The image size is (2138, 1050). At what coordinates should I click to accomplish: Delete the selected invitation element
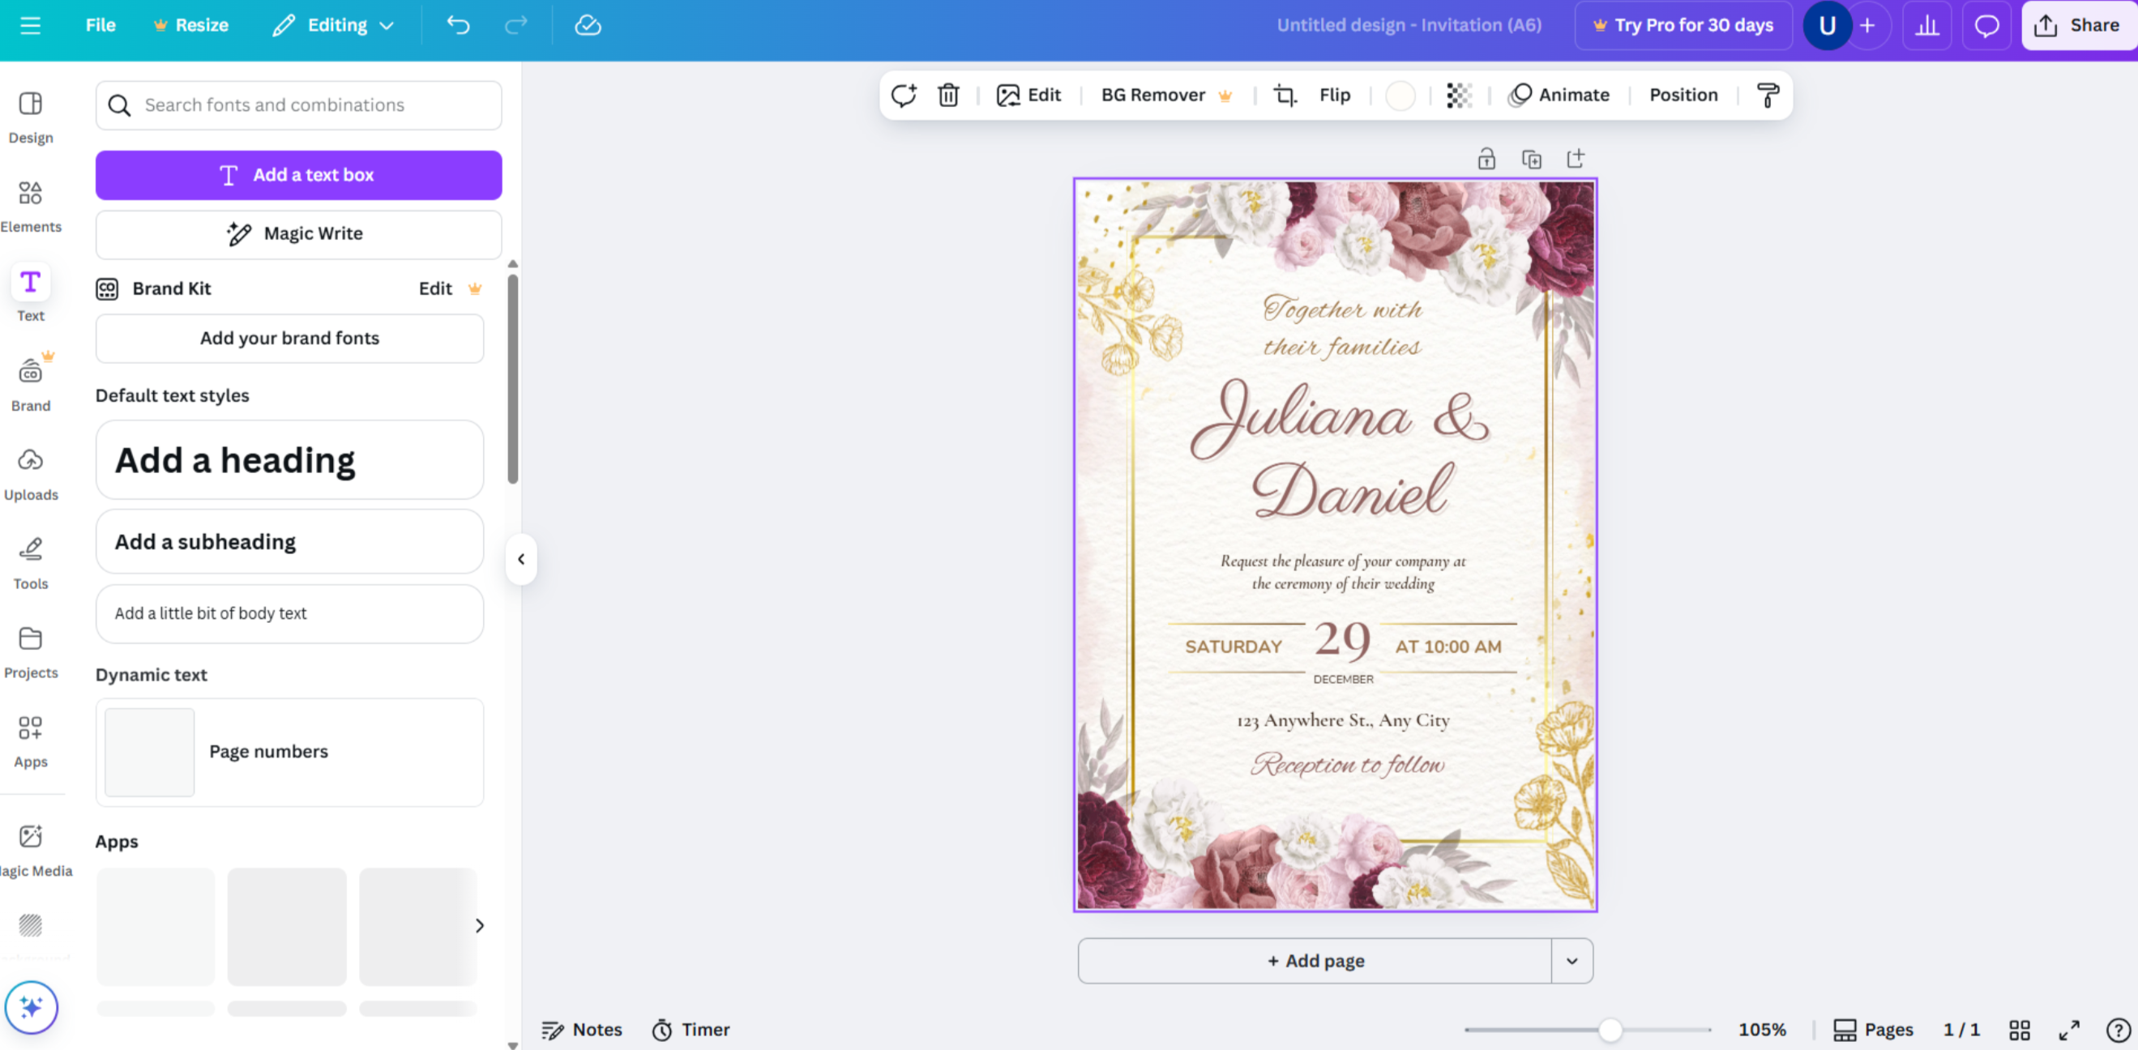tap(949, 95)
